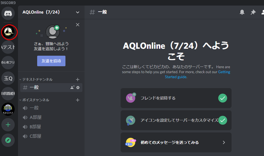
Task: Open the globe grid server icon
Action: (x=8, y=109)
